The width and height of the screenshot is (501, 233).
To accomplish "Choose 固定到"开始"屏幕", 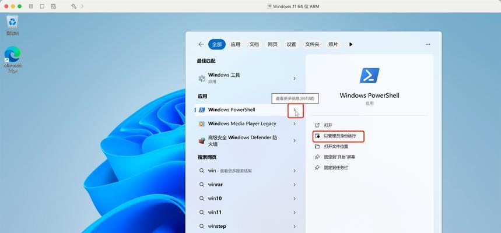I will point(339,157).
